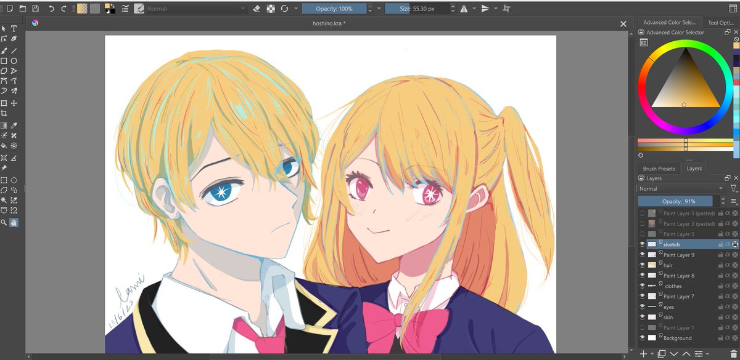This screenshot has height=360, width=740.
Task: Select the Move tool
Action: [14, 103]
